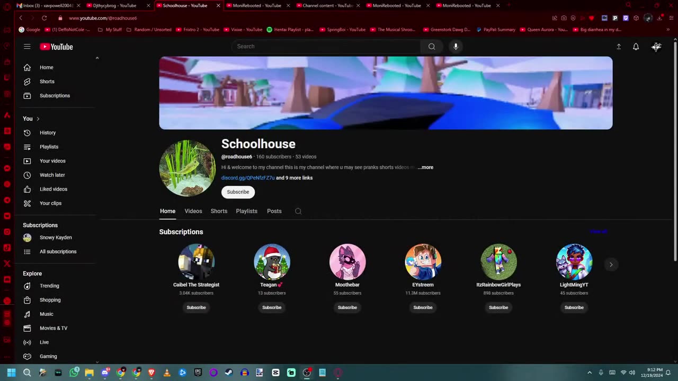Screen dimensions: 678x381
Task: Open the discord.gg/QPeNfzFZ7u link
Action: (x=248, y=178)
